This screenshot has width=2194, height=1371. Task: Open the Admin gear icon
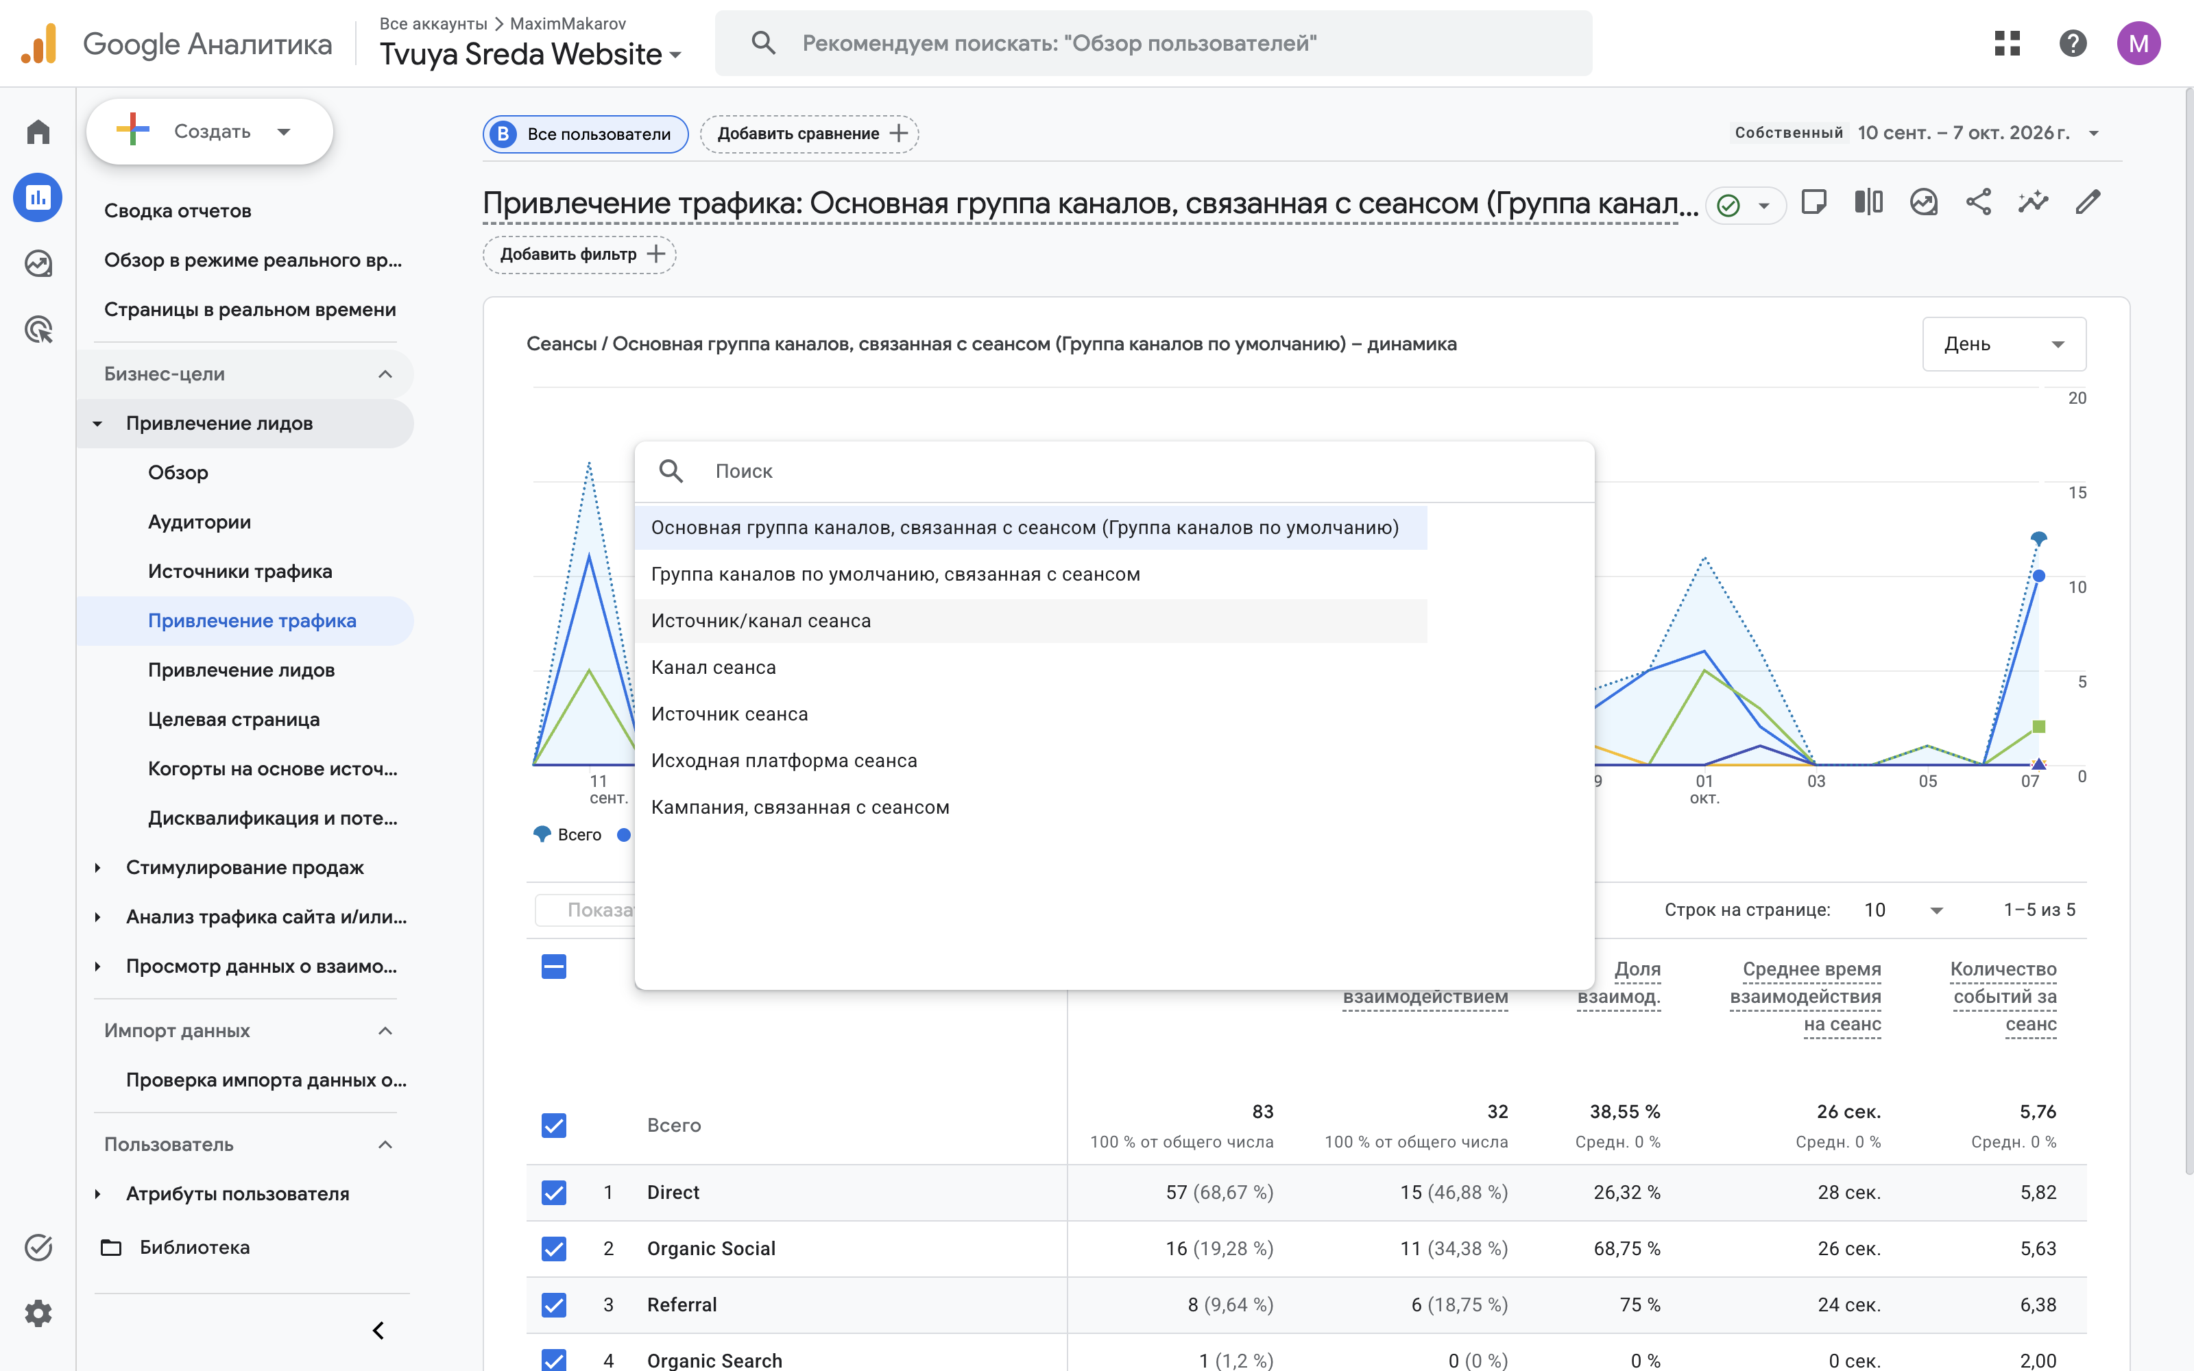pos(38,1313)
